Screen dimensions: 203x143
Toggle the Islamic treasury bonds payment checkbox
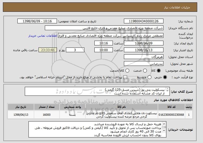pos(125,77)
